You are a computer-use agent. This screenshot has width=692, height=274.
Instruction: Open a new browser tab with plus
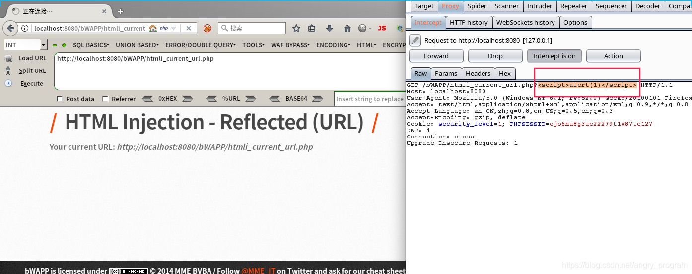(x=120, y=11)
